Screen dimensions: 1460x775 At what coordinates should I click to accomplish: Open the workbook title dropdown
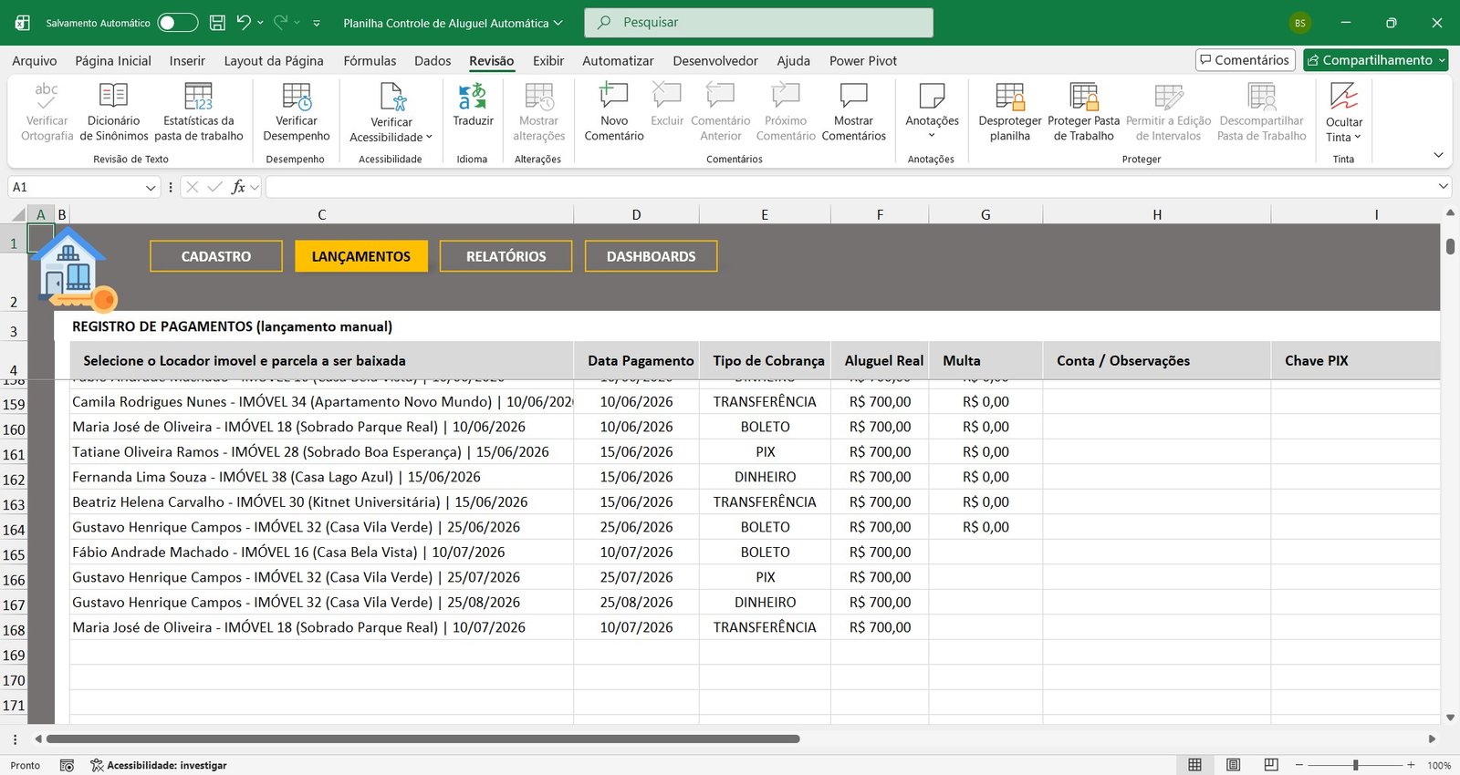pos(558,23)
